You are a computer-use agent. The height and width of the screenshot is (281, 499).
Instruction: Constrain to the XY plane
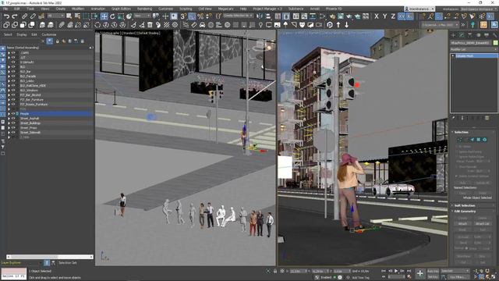[x=402, y=16]
